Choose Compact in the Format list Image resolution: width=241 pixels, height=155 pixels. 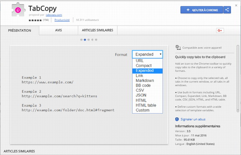tap(147, 65)
